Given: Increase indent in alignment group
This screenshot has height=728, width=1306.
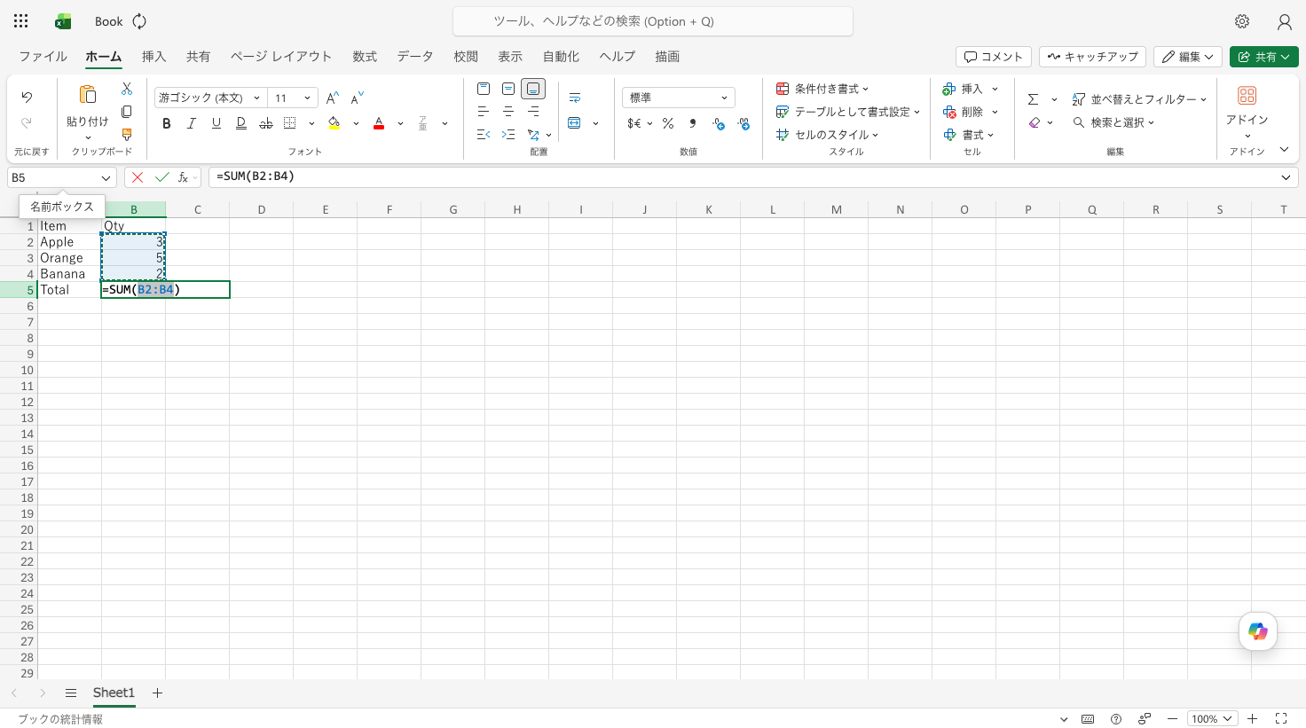Looking at the screenshot, I should point(508,135).
